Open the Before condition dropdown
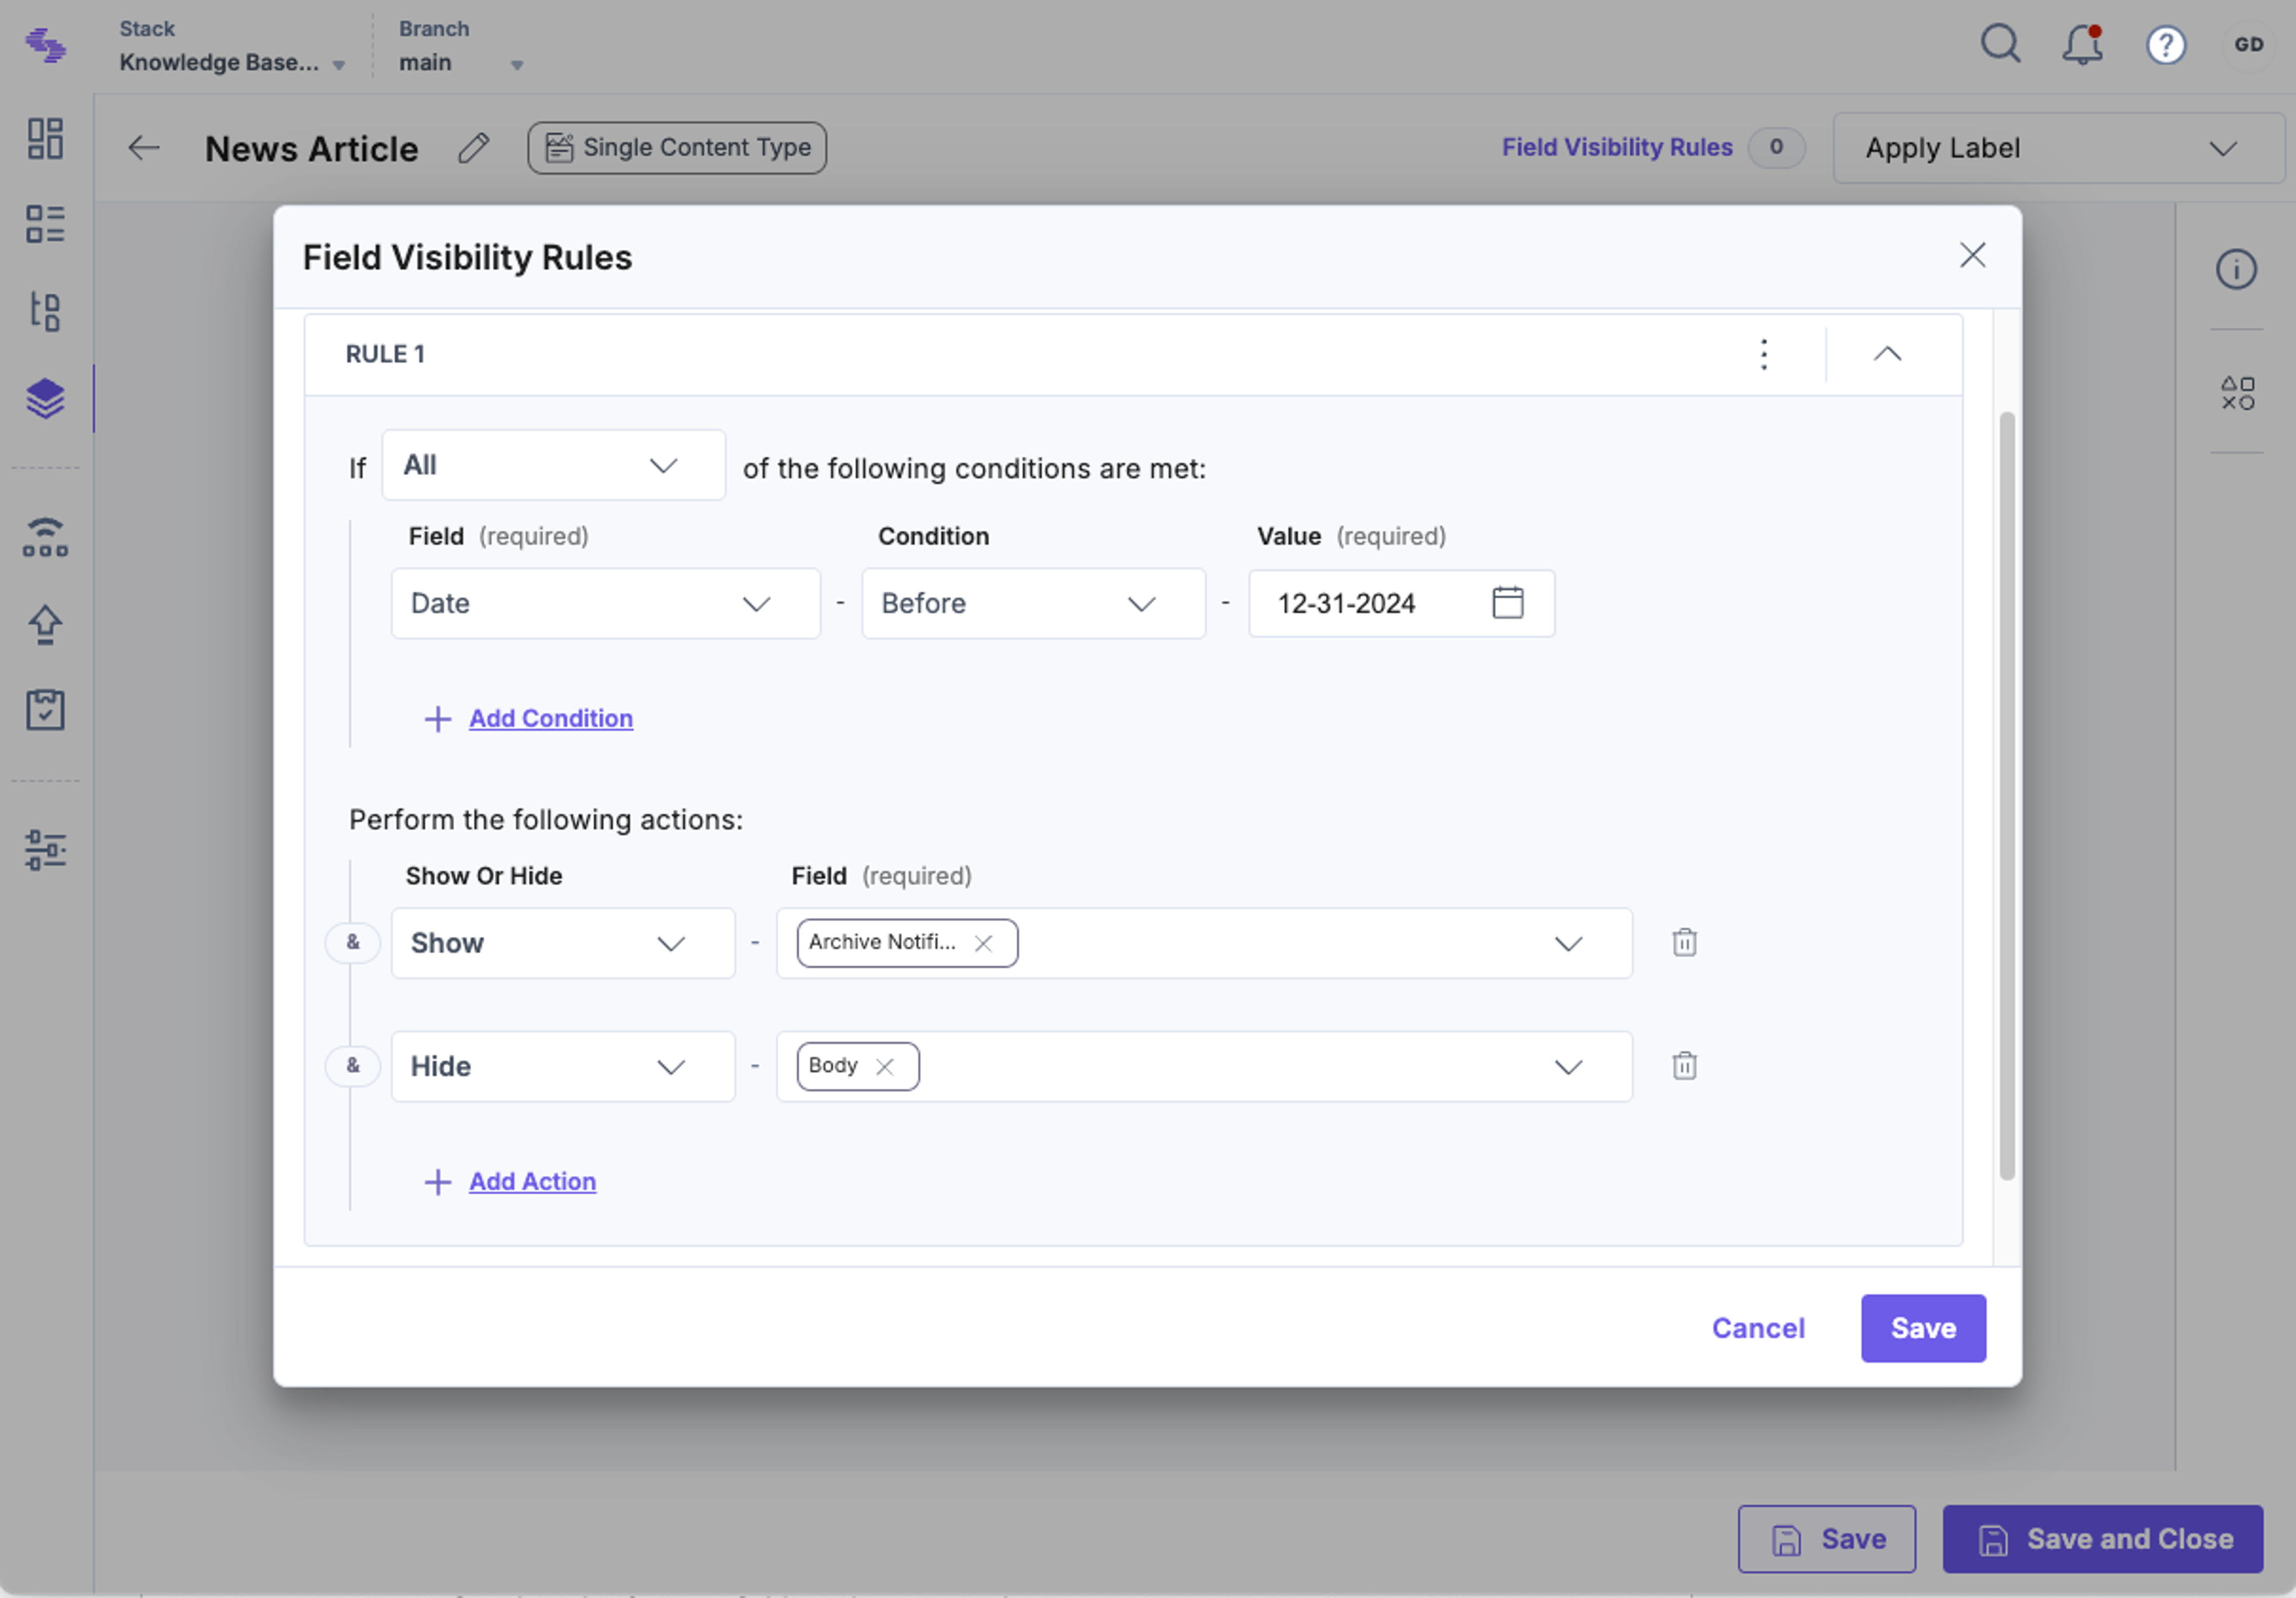This screenshot has height=1598, width=2296. 1033,603
